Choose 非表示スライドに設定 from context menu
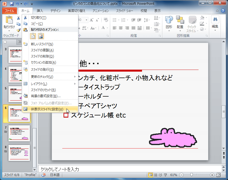 coord(50,109)
